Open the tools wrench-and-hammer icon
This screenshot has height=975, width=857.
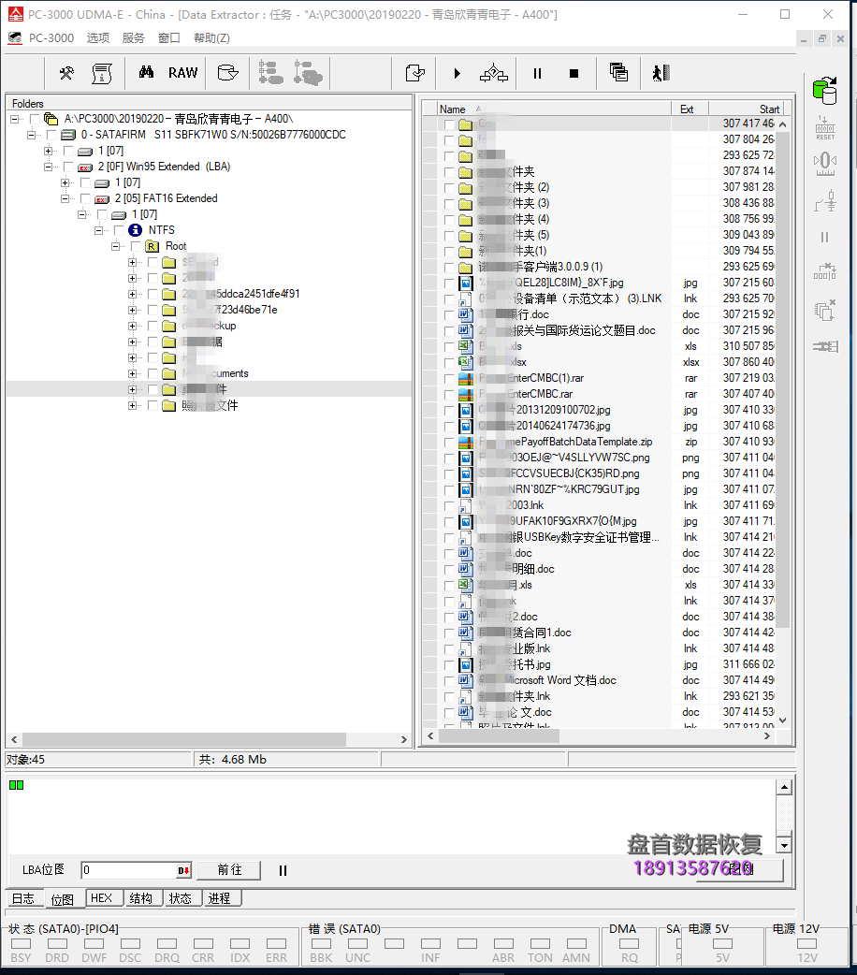pos(66,73)
